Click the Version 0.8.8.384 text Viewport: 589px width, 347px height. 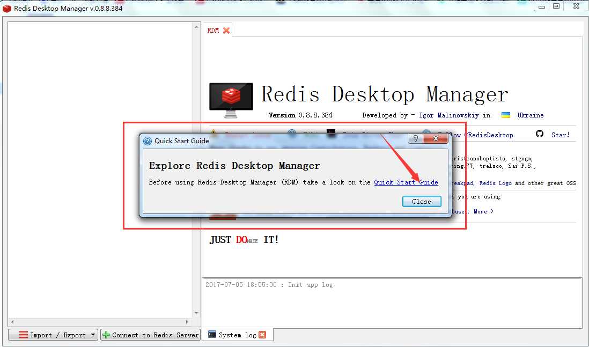pyautogui.click(x=300, y=115)
